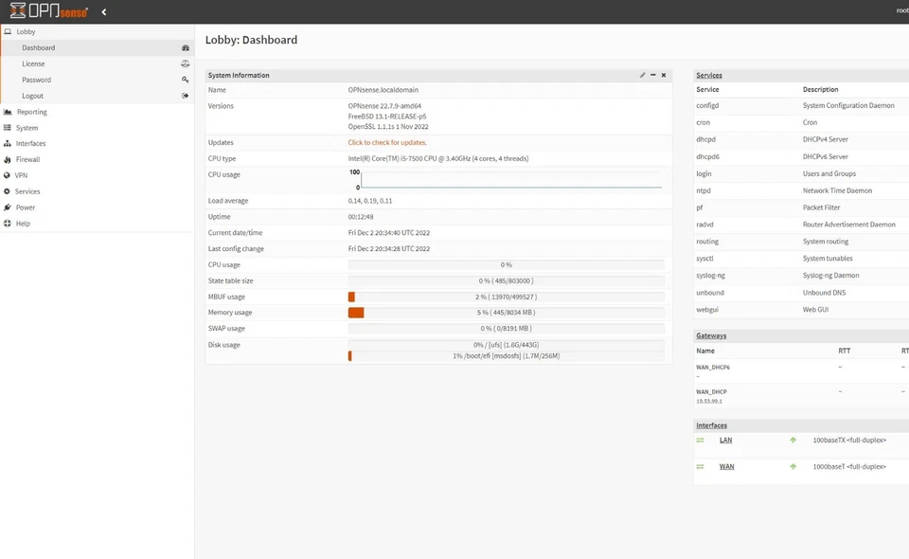Click the State table size bar
Viewport: 909px width, 559px height.
pos(506,280)
